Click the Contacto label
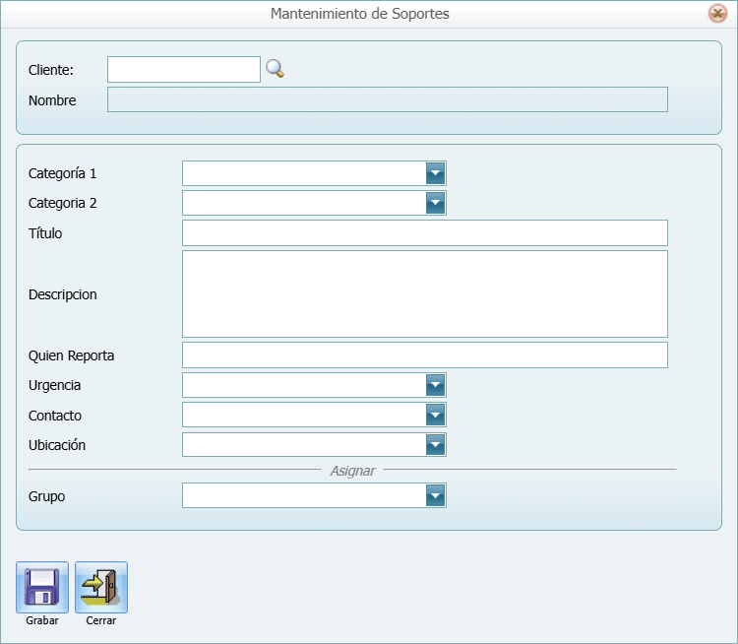Screen dimensions: 738x644 tap(55, 416)
